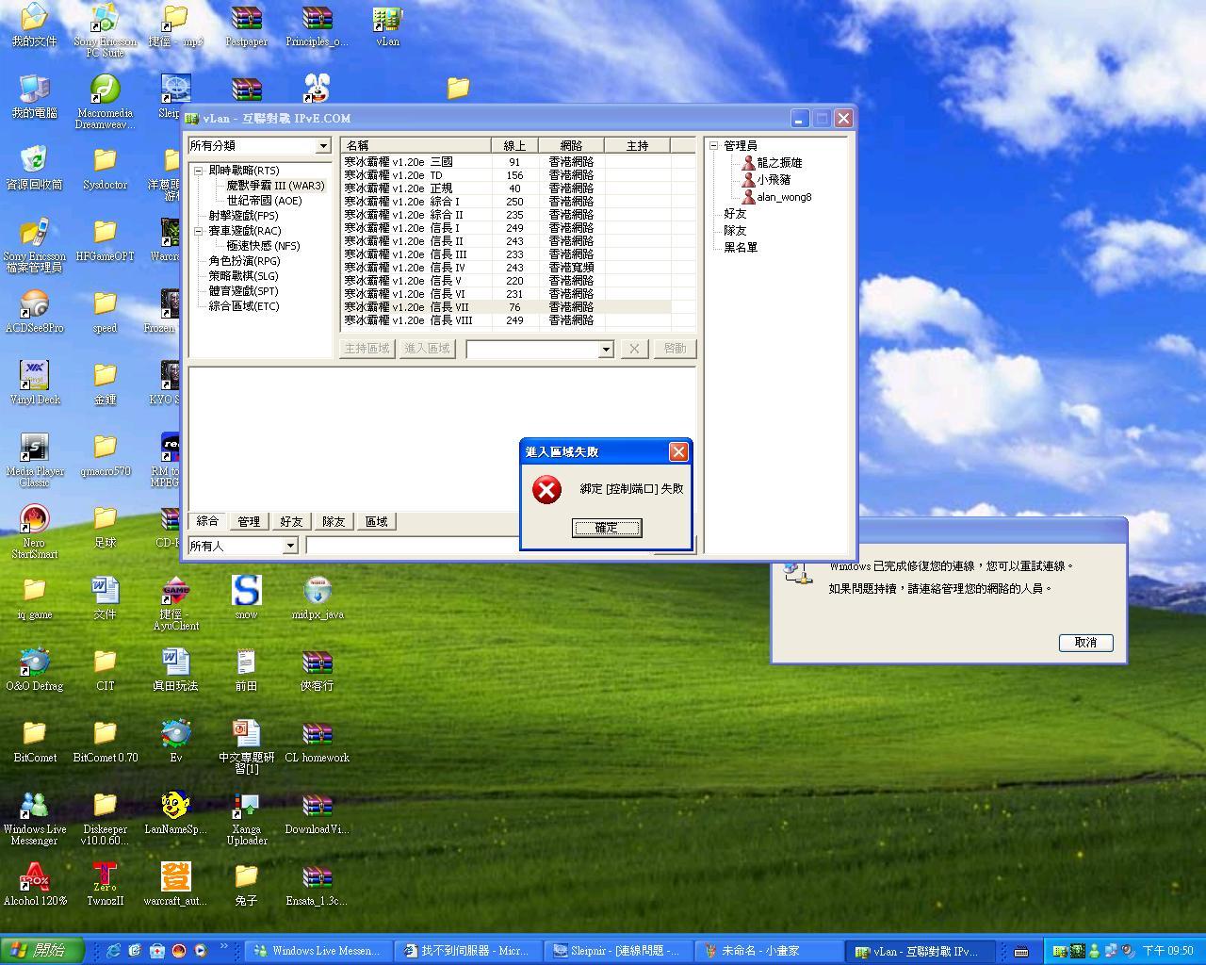Screen dimensions: 1206x965
Task: Select admin user 龍之振雄
Action: 778,163
